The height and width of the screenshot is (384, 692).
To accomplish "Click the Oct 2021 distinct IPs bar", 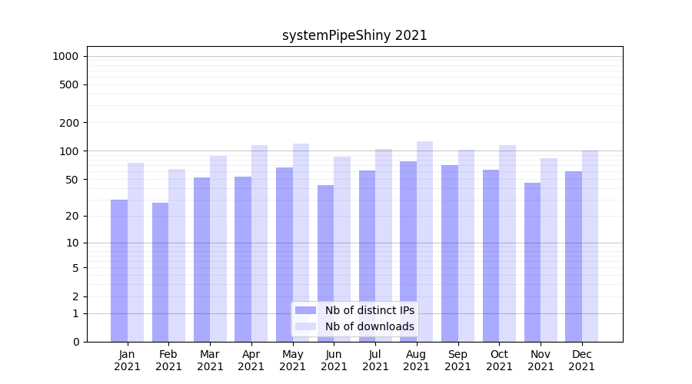I will [x=491, y=257].
